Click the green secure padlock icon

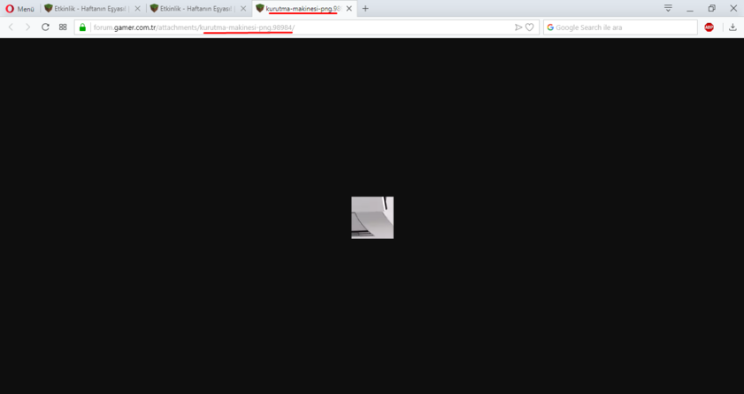click(x=82, y=27)
